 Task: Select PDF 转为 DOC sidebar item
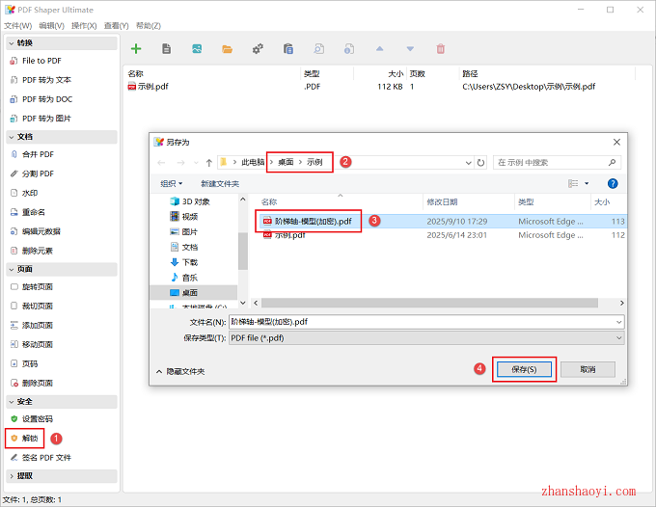pos(47,99)
